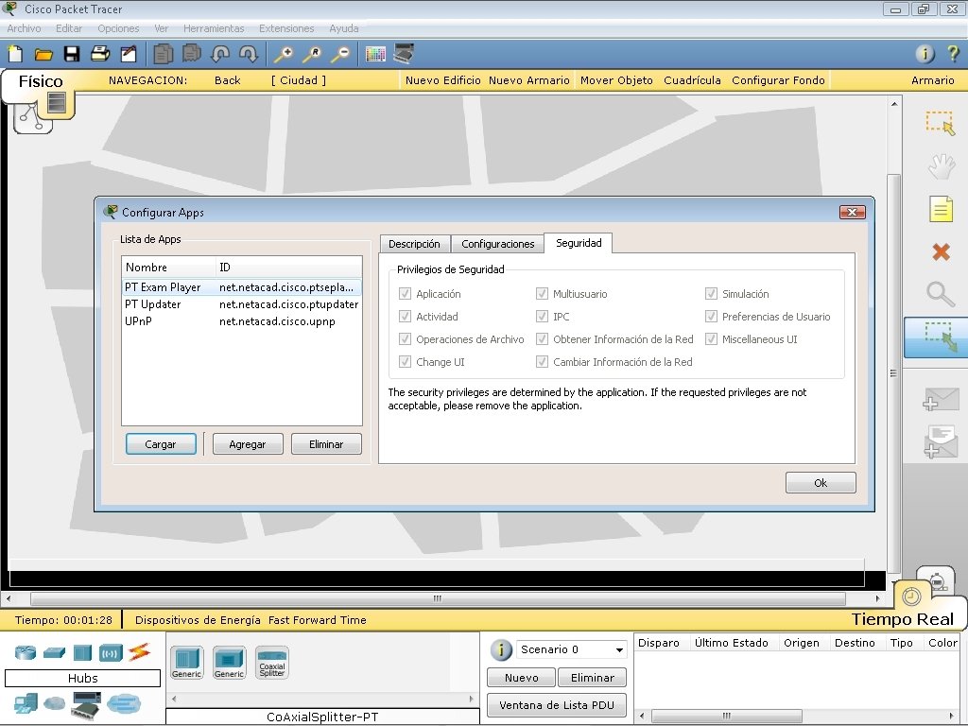Viewport: 968px width, 726px height.
Task: Save using the floppy disk icon
Action: pos(72,54)
